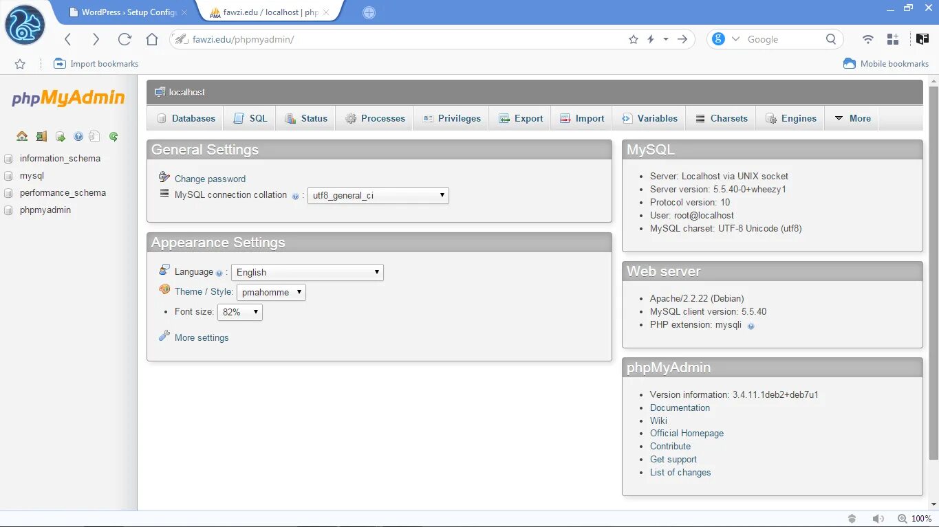
Task: Open the Engines tab
Action: (x=790, y=118)
